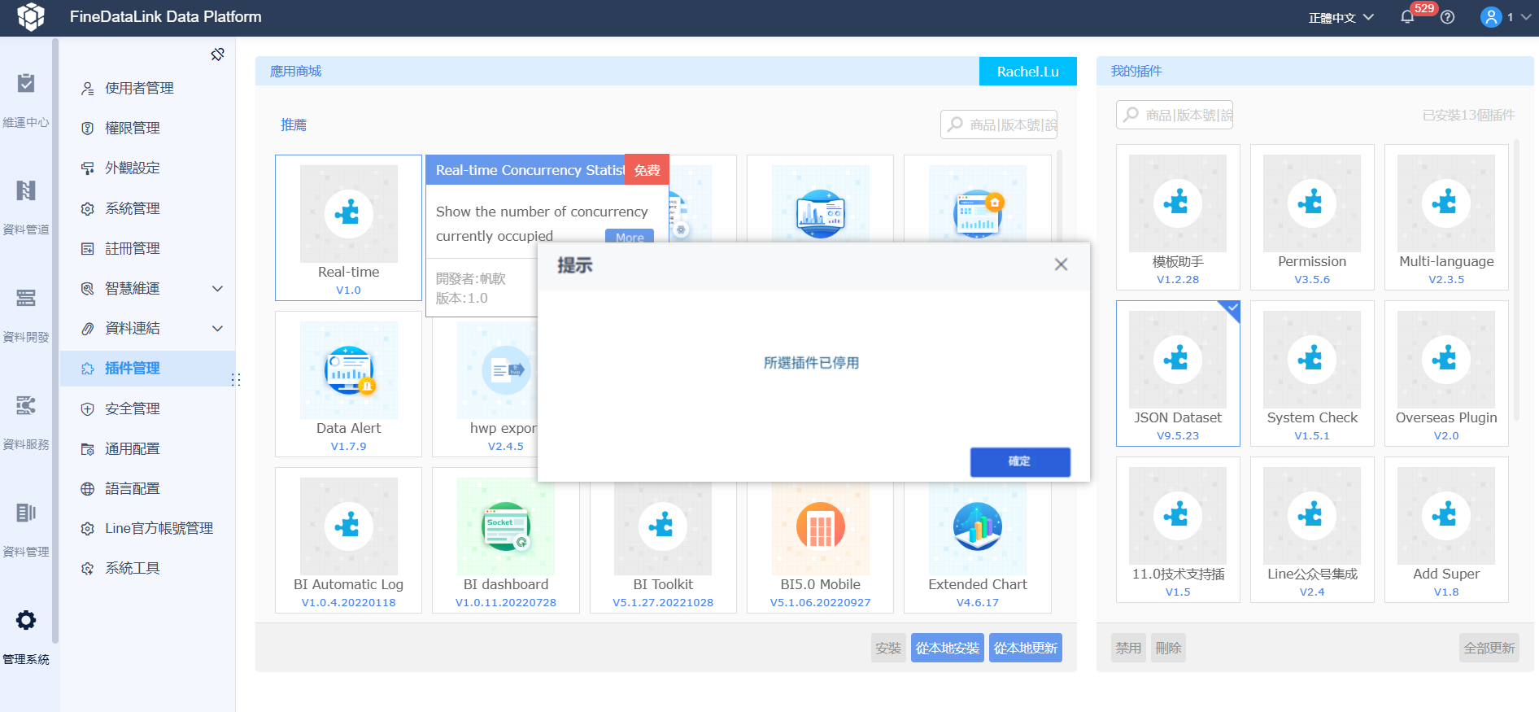
Task: Open Line官方帳號管理 menu item
Action: 147,528
